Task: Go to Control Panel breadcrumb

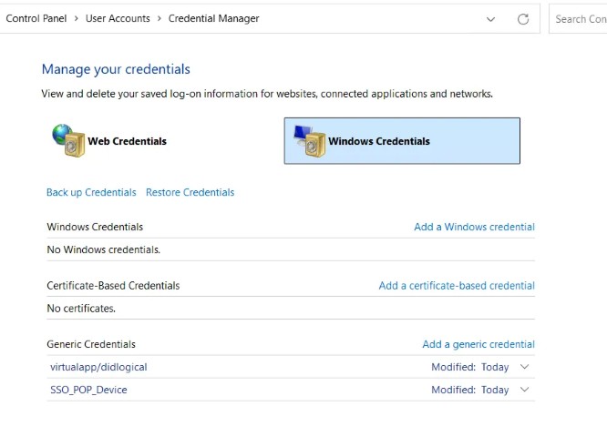Action: pos(36,18)
